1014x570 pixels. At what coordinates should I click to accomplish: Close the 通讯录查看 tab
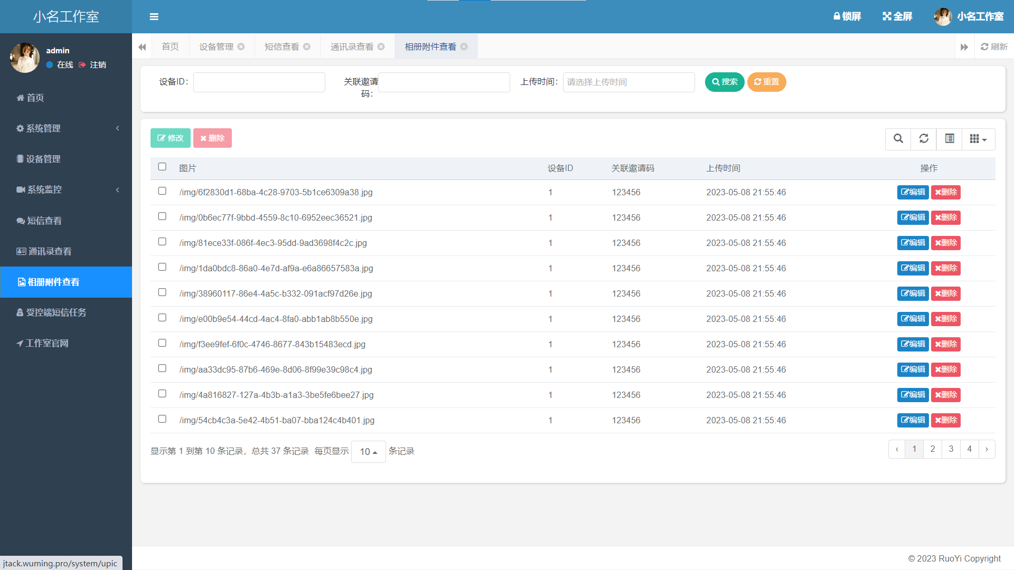(x=381, y=46)
